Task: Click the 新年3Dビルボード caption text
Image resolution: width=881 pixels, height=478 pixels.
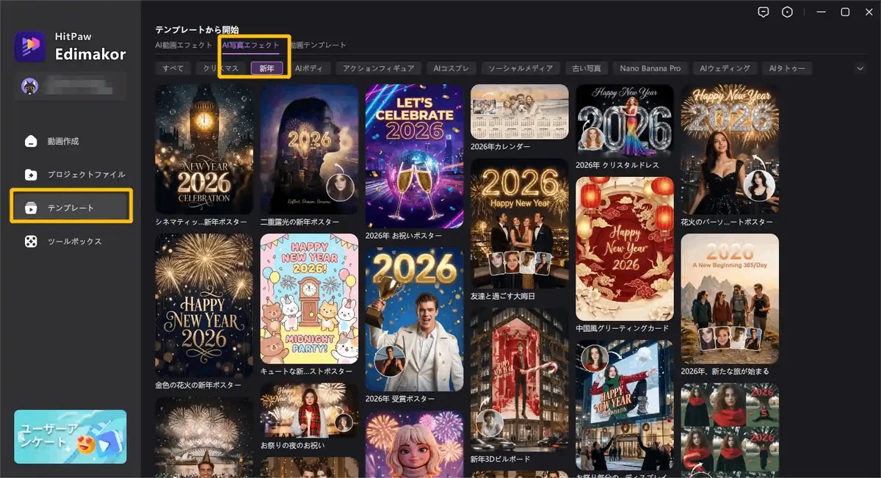Action: point(501,459)
